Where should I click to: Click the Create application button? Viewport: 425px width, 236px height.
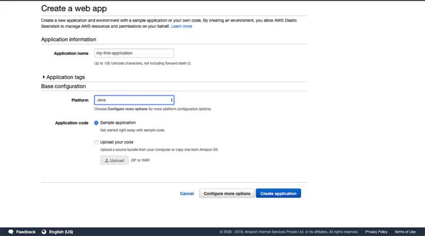tap(278, 194)
